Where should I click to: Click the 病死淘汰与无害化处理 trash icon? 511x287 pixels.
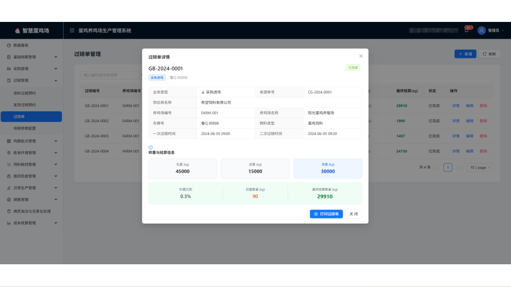point(9,211)
